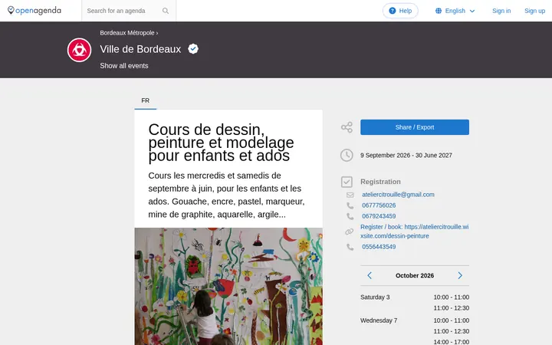Image resolution: width=552 pixels, height=345 pixels.
Task: Click the globe language icon
Action: 439,11
